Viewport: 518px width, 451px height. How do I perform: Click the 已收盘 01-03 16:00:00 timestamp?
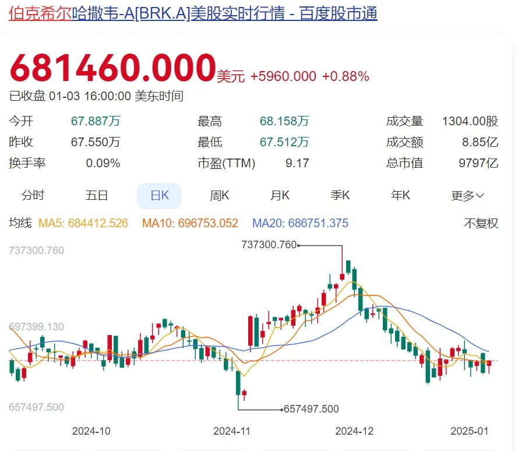click(96, 96)
